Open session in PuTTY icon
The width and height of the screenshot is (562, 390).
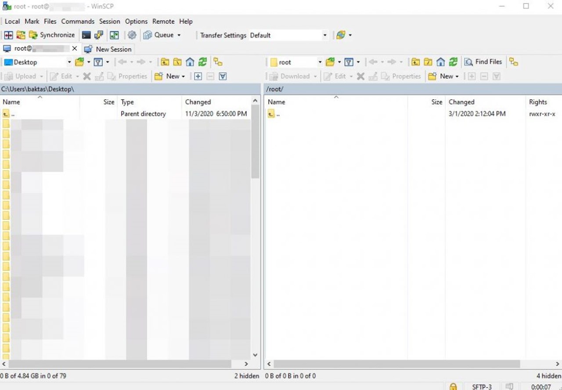[99, 35]
